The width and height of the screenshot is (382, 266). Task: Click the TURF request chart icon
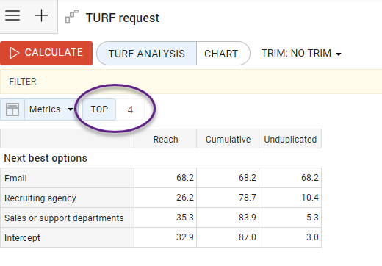click(72, 17)
